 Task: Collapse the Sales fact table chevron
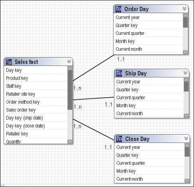69,61
